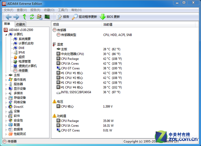Expand the 多媒体 tree node
The image size is (201, 146).
pos(6,94)
